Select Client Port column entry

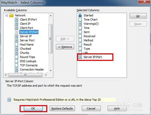(x=27, y=28)
